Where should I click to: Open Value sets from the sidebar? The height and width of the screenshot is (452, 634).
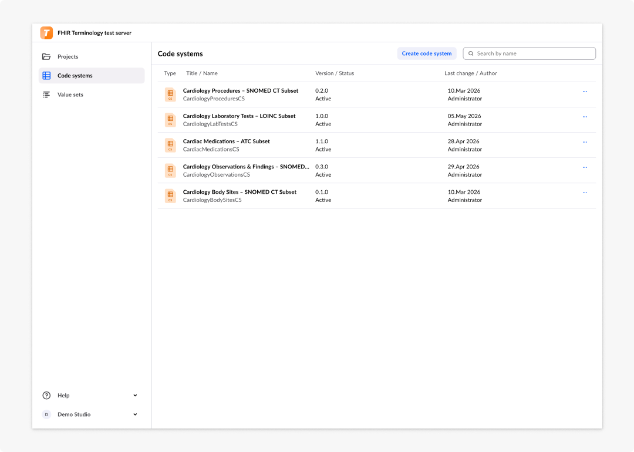click(x=92, y=95)
